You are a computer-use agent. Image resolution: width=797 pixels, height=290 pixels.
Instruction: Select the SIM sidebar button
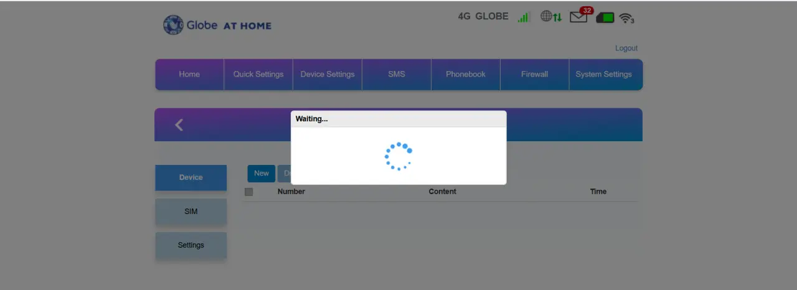191,212
